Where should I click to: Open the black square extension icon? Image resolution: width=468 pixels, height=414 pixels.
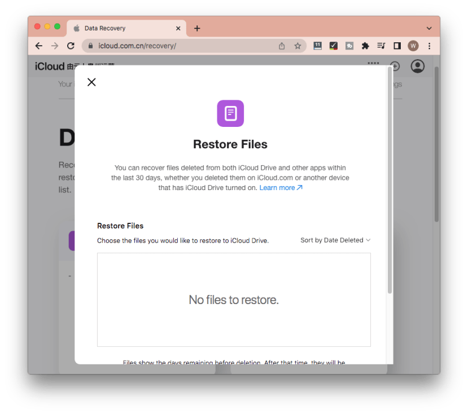point(397,46)
